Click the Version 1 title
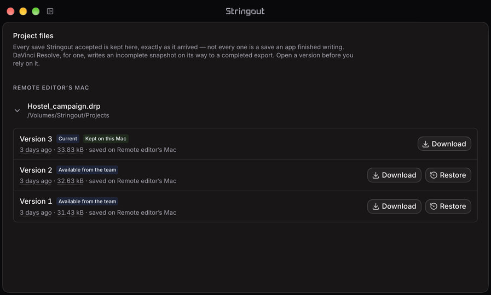491x295 pixels. point(36,201)
